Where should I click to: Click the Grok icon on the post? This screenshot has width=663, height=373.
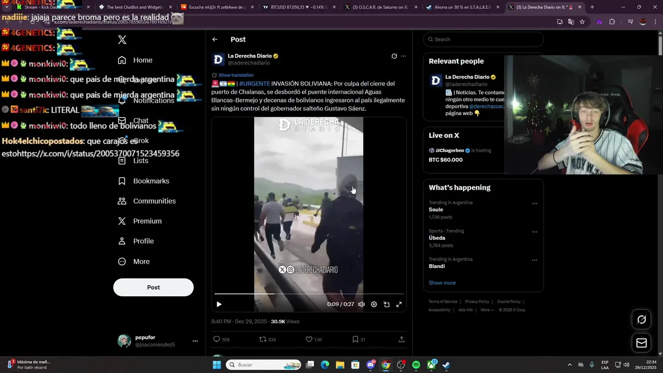point(394,56)
